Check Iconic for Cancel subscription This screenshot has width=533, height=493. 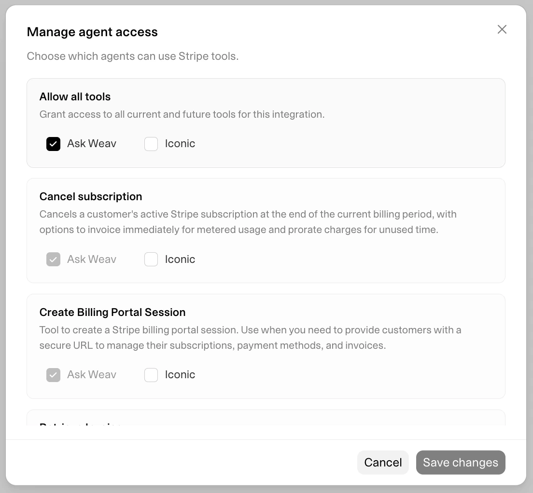tap(151, 259)
